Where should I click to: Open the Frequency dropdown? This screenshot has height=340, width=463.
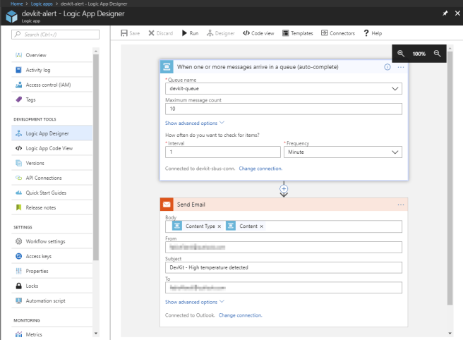pyautogui.click(x=395, y=152)
